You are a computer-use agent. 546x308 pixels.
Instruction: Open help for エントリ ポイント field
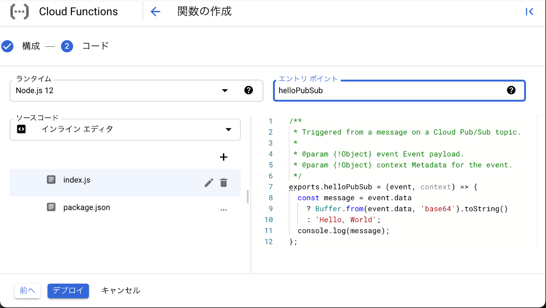(x=511, y=90)
